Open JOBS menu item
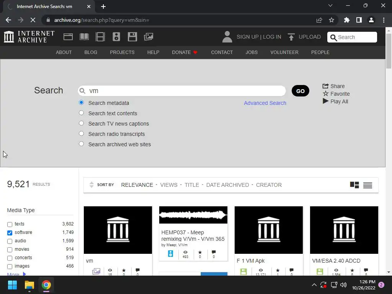The height and width of the screenshot is (294, 392). click(252, 52)
